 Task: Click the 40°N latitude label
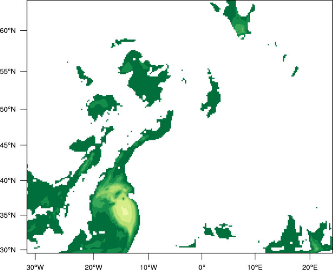8,181
